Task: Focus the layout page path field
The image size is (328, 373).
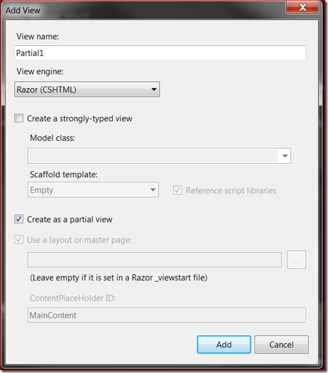Action: (x=155, y=259)
